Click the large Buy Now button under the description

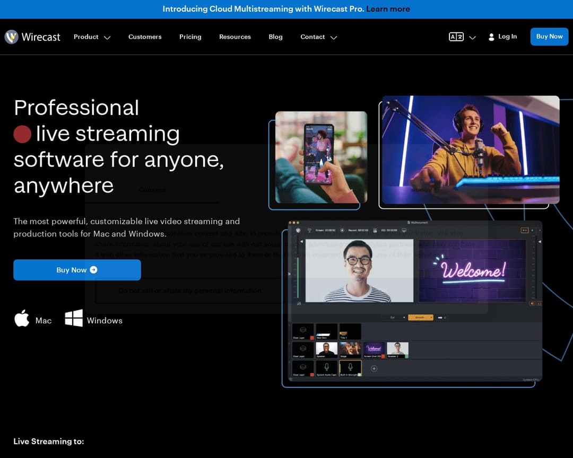(77, 270)
